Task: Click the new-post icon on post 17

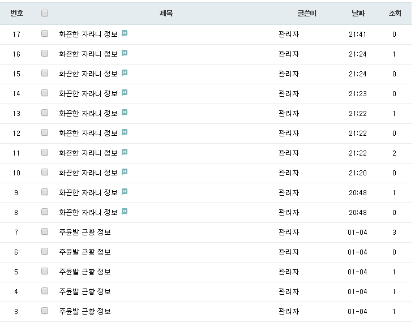Action: pyautogui.click(x=125, y=33)
